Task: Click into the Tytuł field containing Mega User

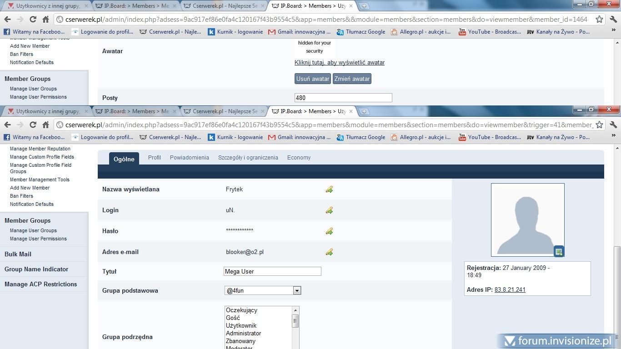Action: pos(272,271)
